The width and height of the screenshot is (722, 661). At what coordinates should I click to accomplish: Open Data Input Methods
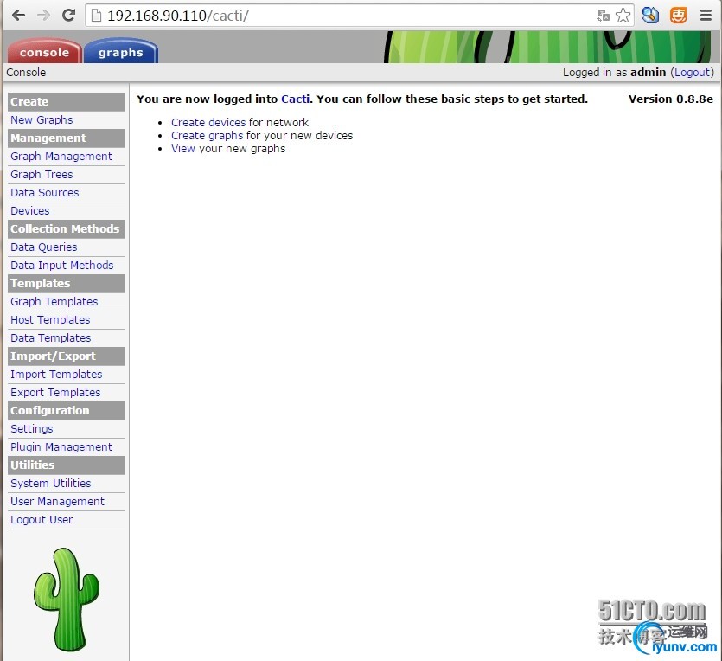(x=62, y=265)
